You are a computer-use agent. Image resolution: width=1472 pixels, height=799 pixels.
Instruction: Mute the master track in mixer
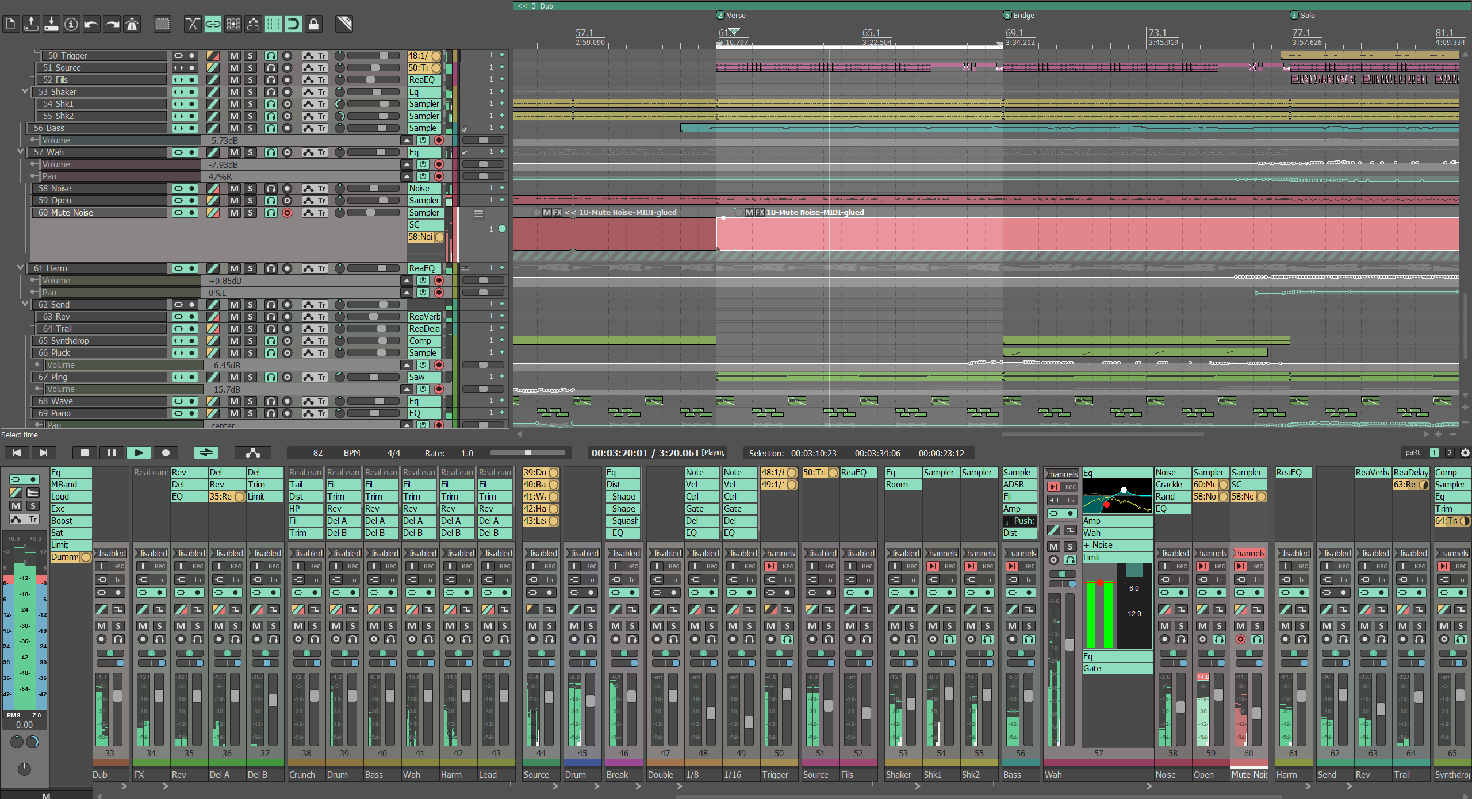(x=16, y=506)
